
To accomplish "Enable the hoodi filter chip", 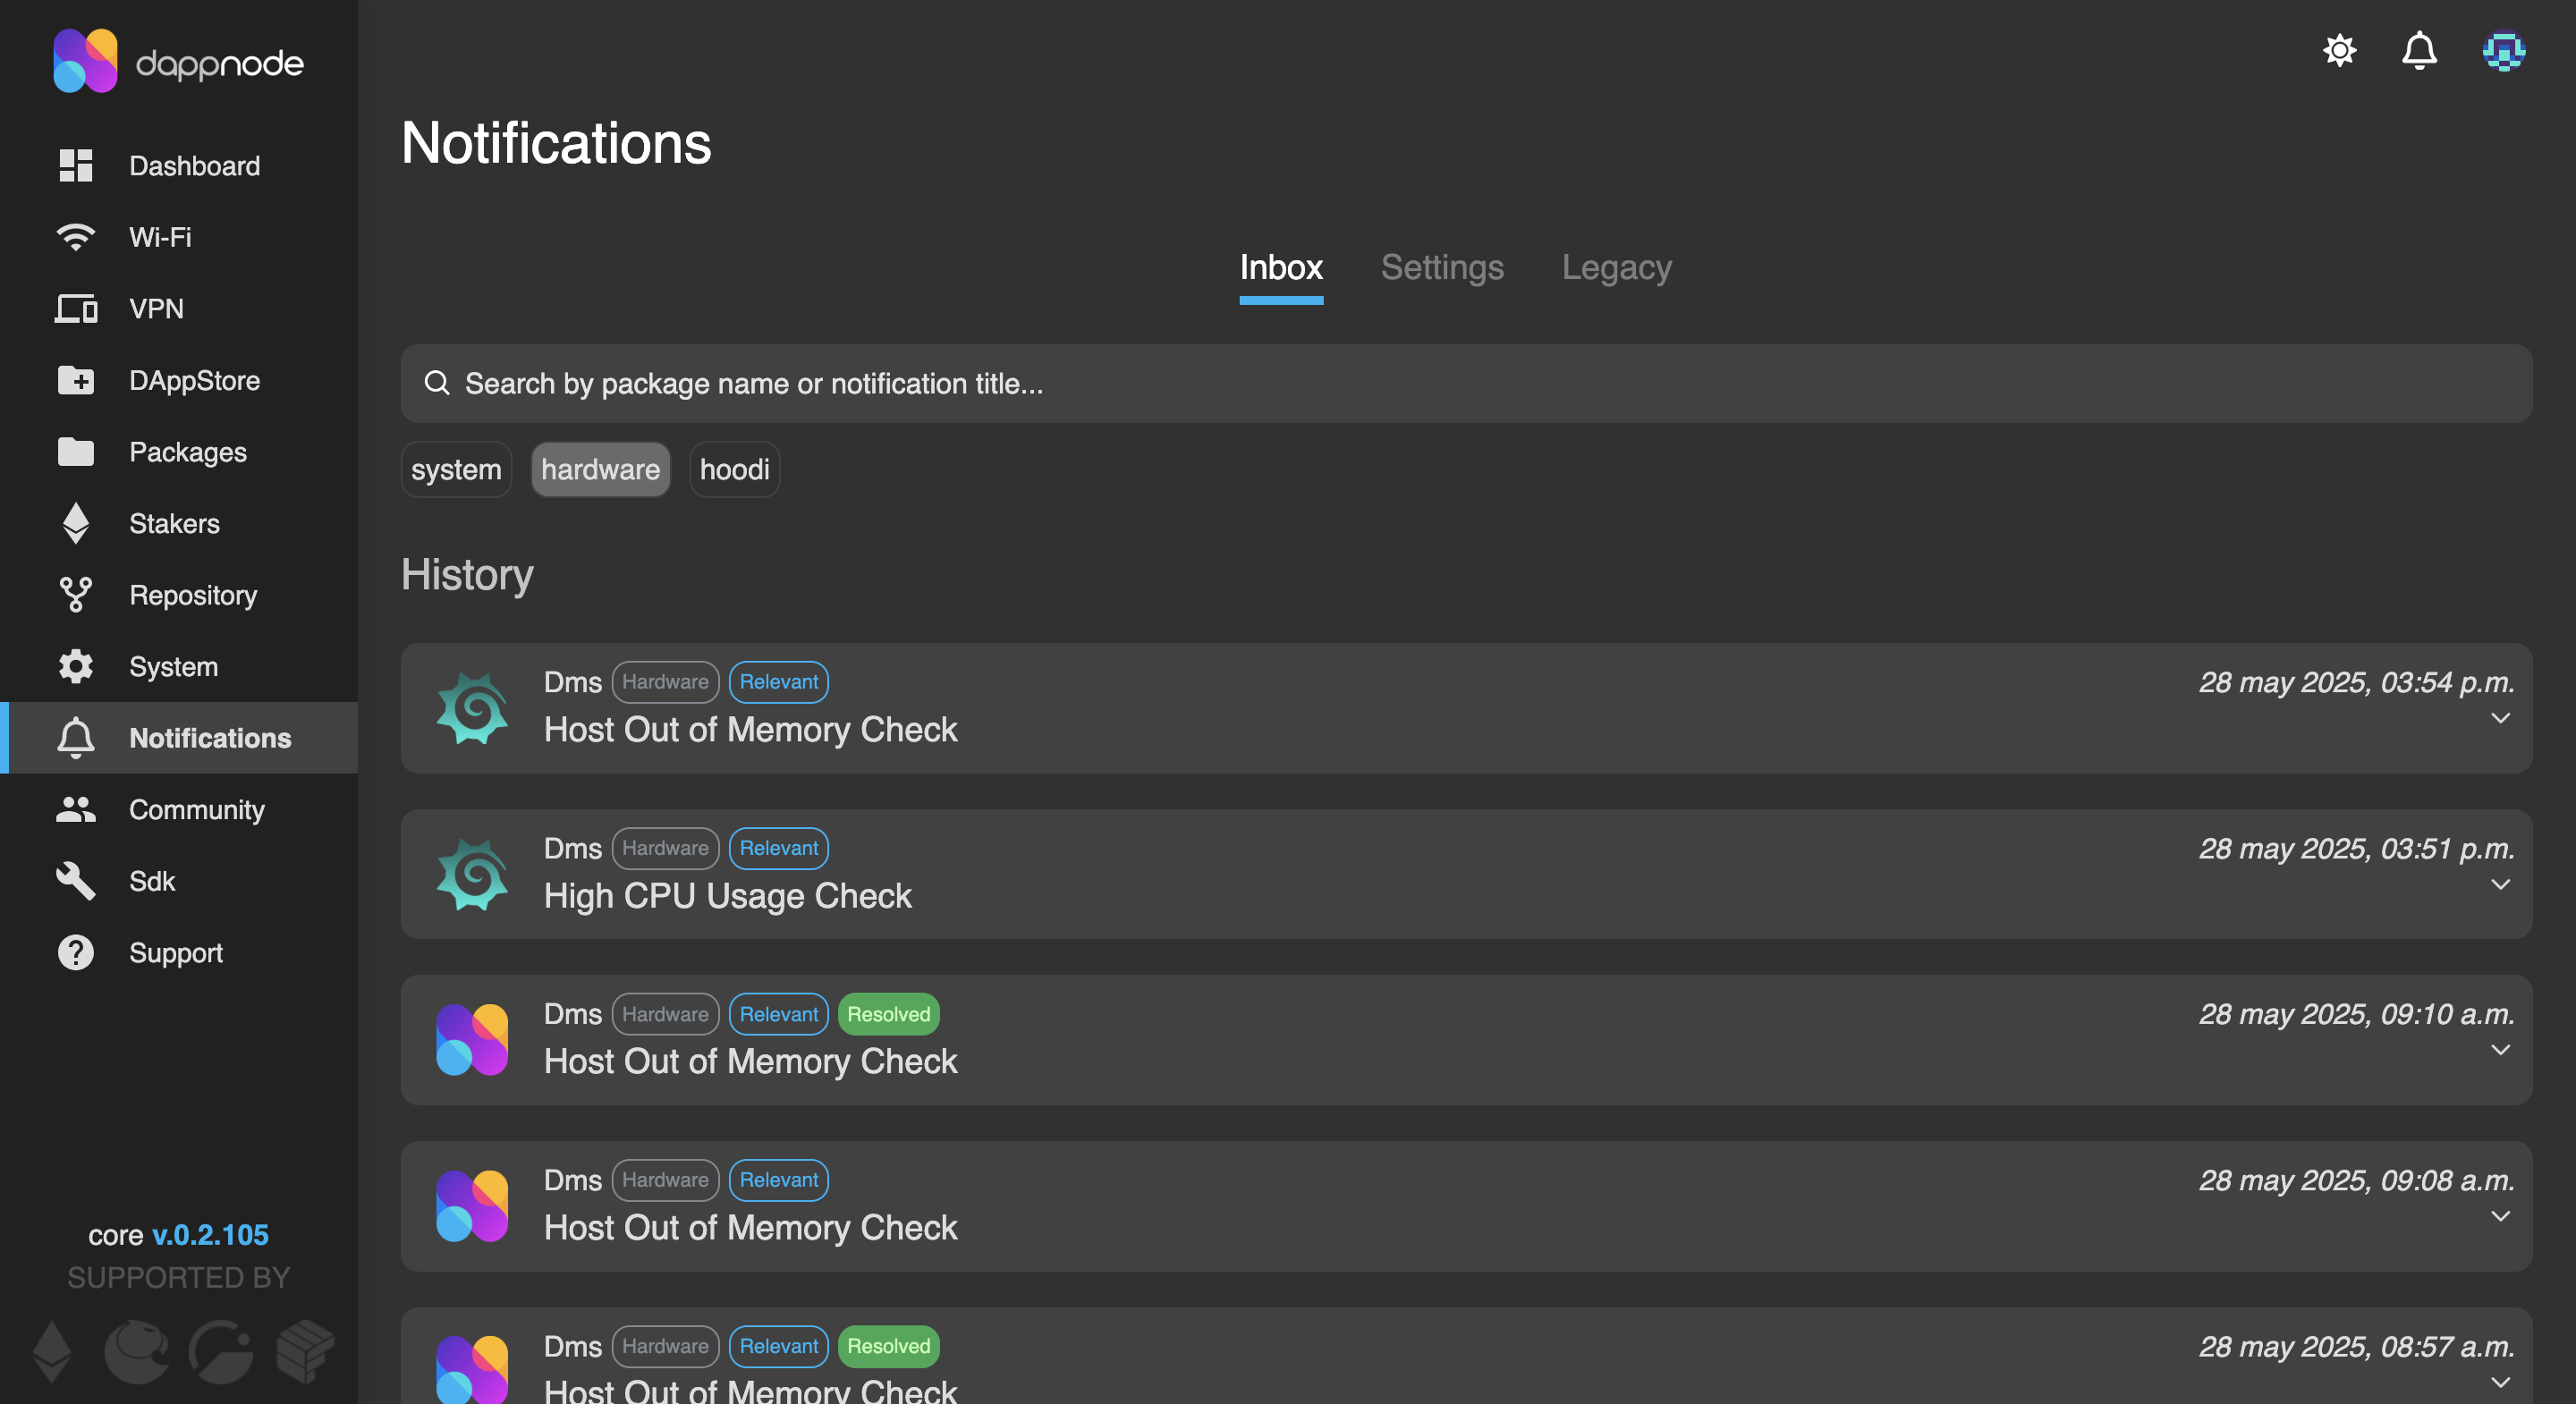I will pos(734,469).
